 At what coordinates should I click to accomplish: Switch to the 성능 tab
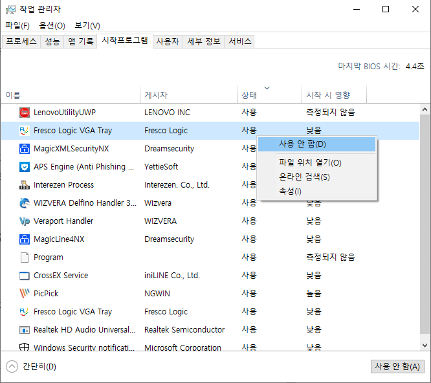52,41
